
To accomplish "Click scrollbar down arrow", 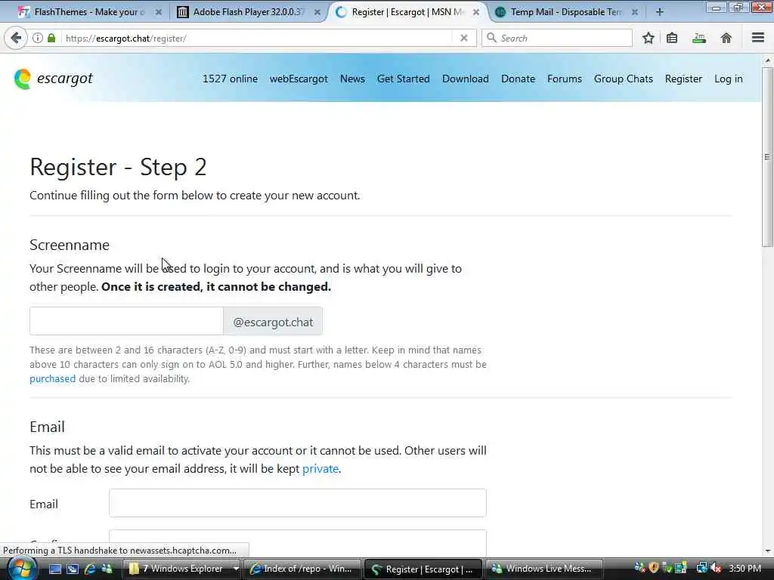I will 767,551.
